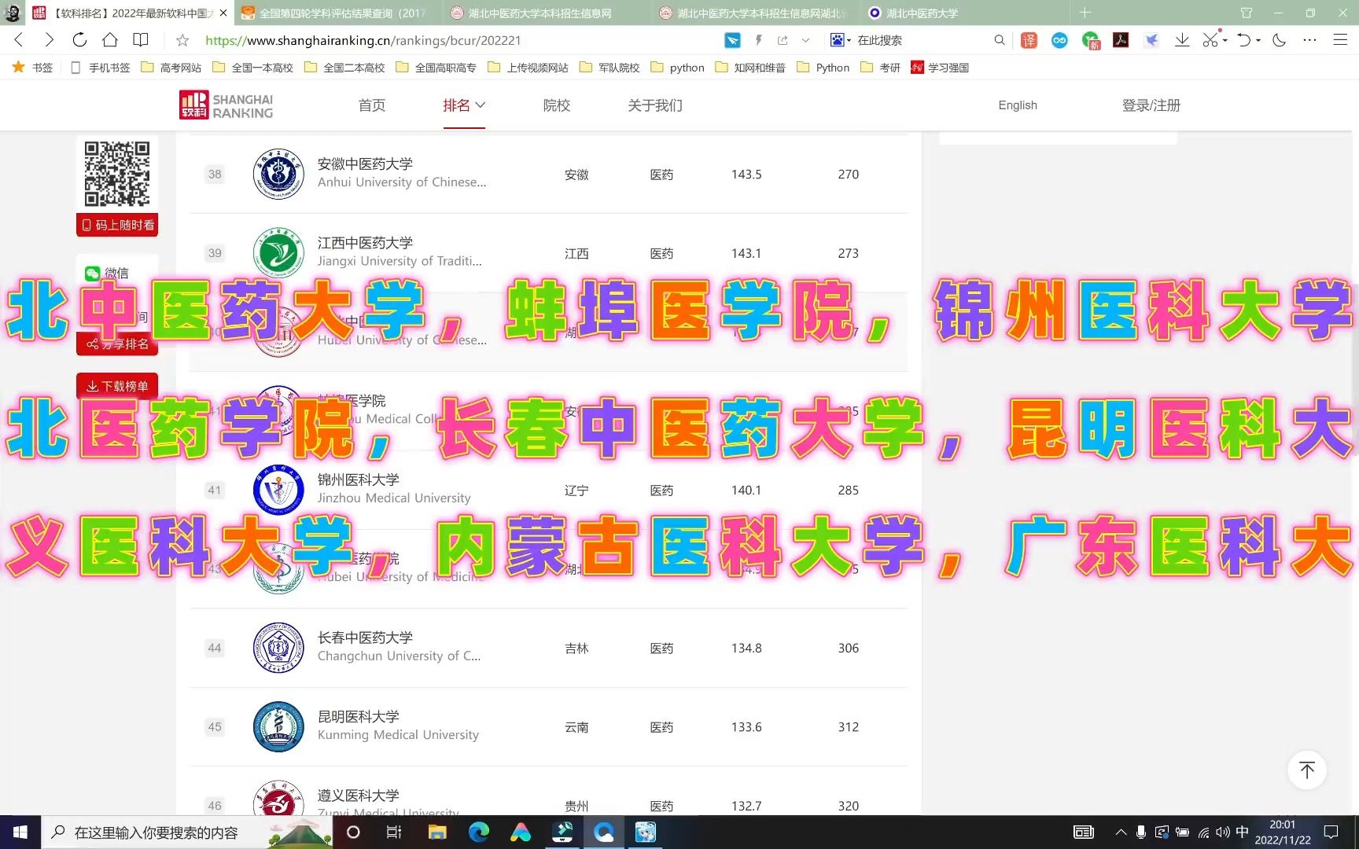The image size is (1359, 849).
Task: Click the share icon in the address bar
Action: coord(783,40)
